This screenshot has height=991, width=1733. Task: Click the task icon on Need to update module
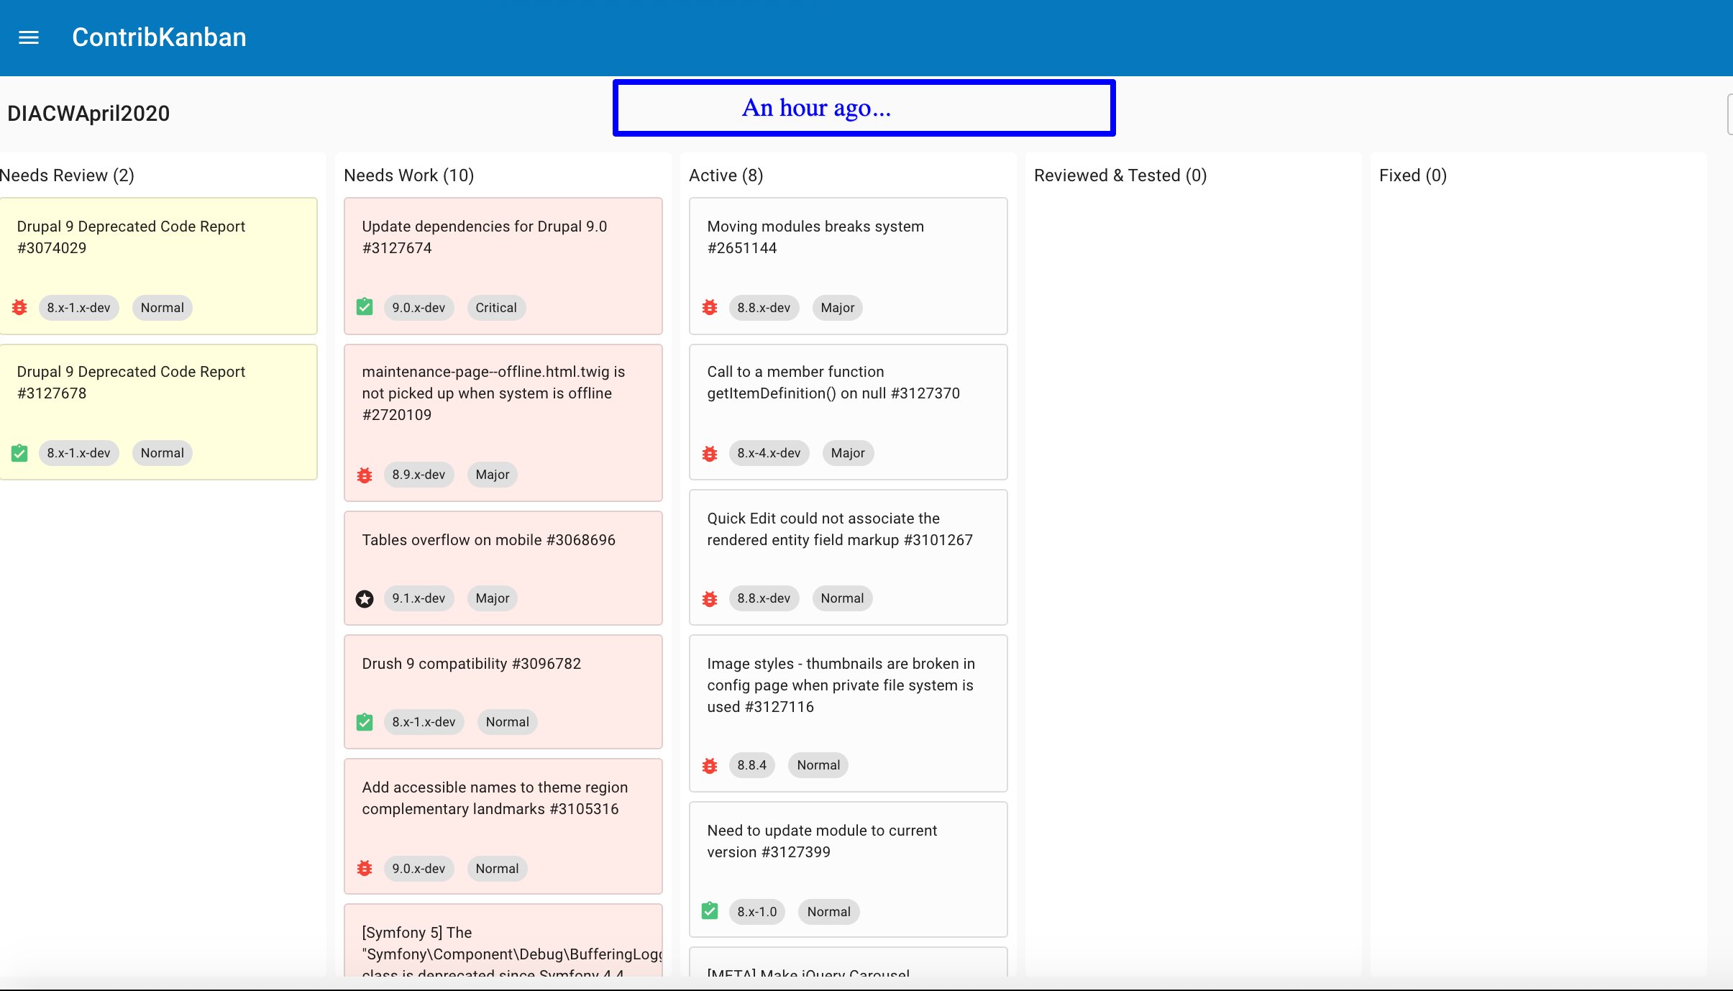(710, 912)
